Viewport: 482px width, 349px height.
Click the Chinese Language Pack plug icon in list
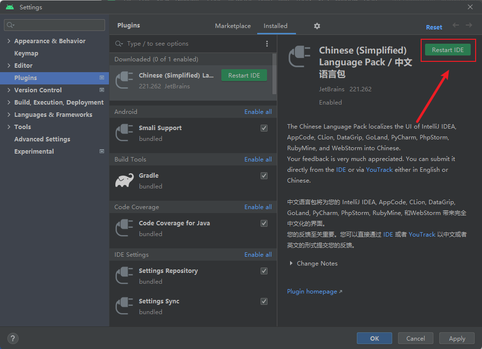(124, 80)
